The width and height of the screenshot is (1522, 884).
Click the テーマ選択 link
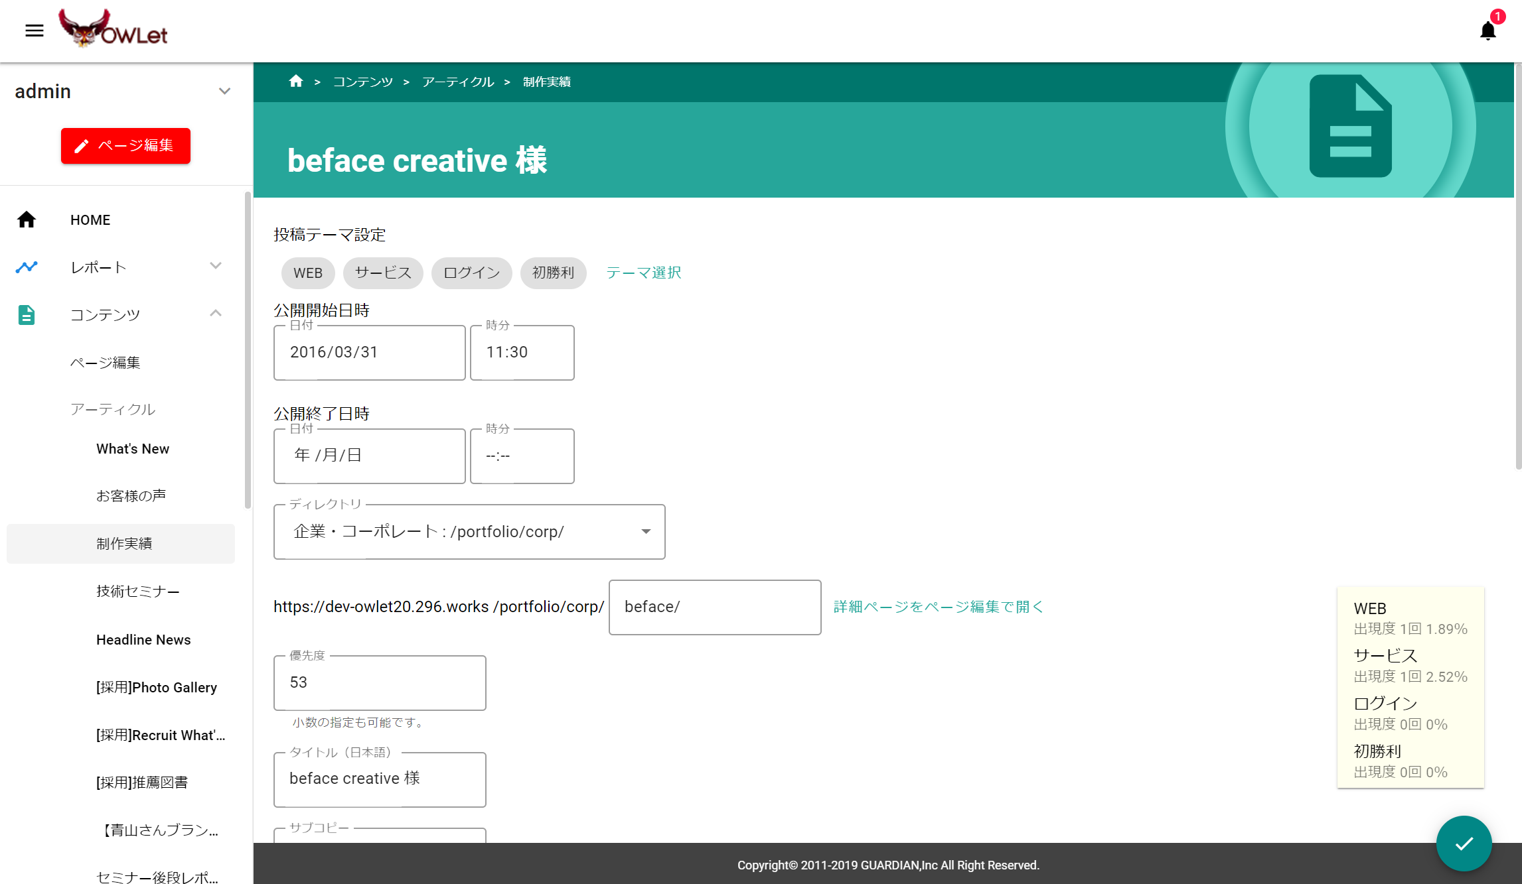click(643, 273)
